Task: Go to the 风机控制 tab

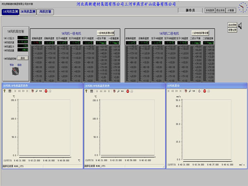Action: (45, 12)
